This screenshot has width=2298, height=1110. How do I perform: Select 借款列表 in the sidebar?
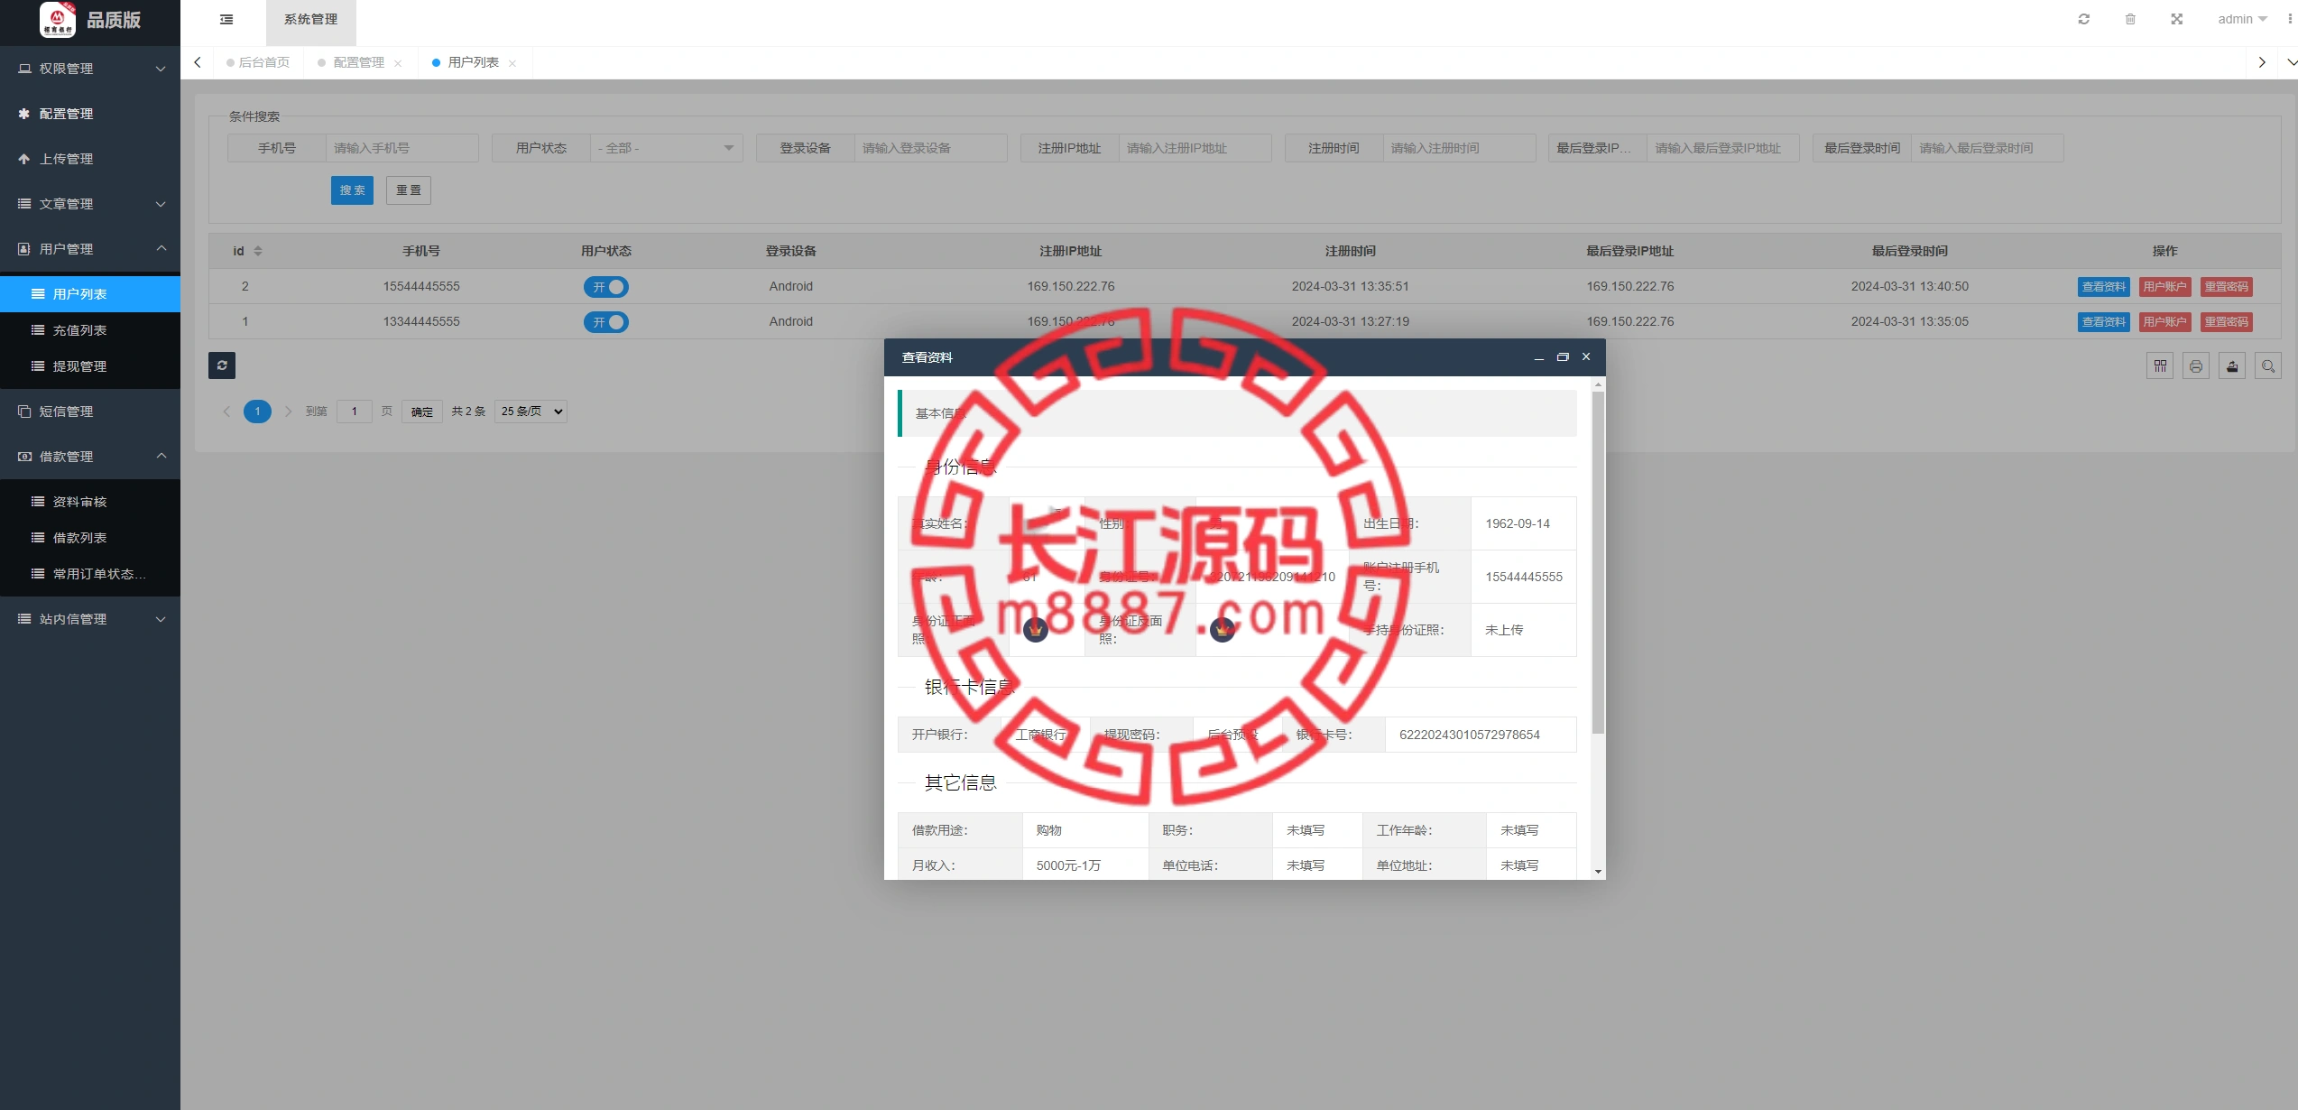pyautogui.click(x=90, y=538)
